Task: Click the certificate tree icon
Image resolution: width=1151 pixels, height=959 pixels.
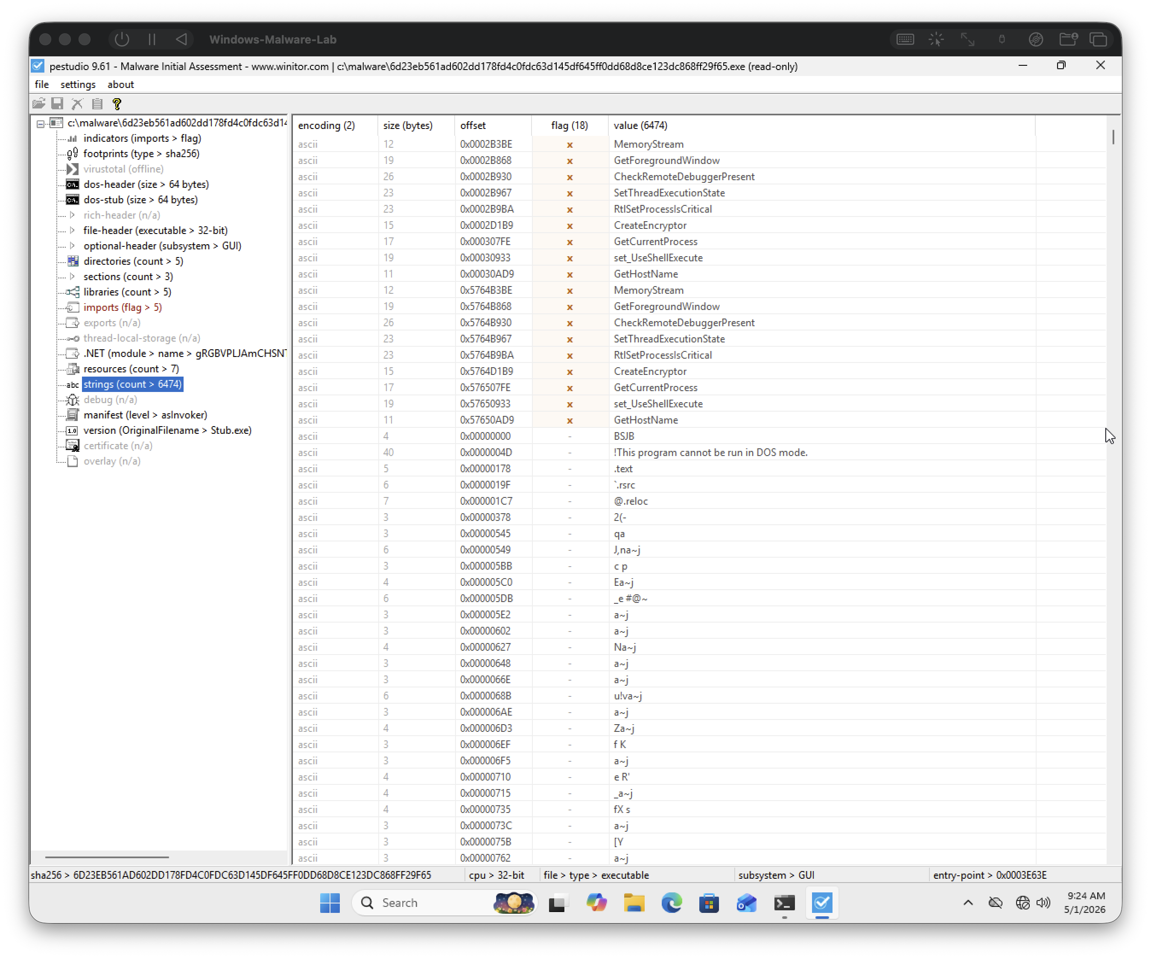Action: tap(72, 446)
